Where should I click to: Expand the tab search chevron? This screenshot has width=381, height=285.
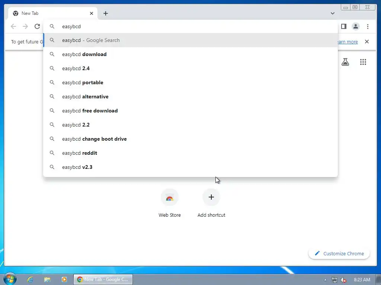click(333, 13)
